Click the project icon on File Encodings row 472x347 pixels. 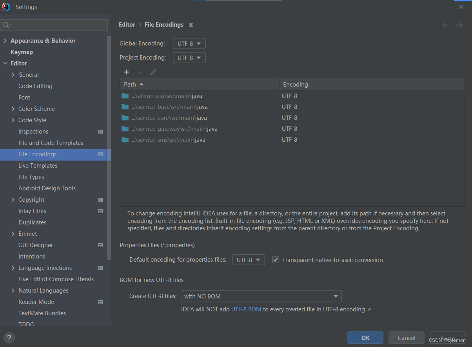(101, 154)
